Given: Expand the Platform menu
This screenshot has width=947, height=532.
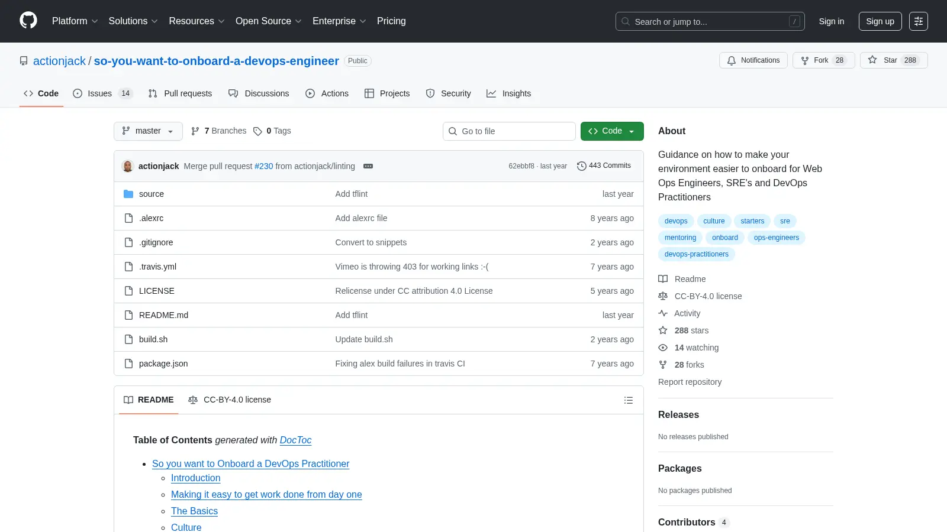Looking at the screenshot, I should pyautogui.click(x=75, y=21).
